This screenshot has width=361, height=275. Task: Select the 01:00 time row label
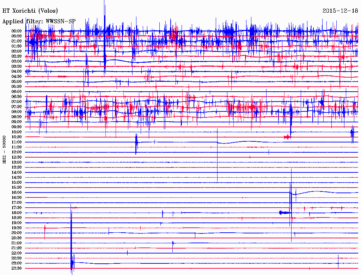pos(17,41)
